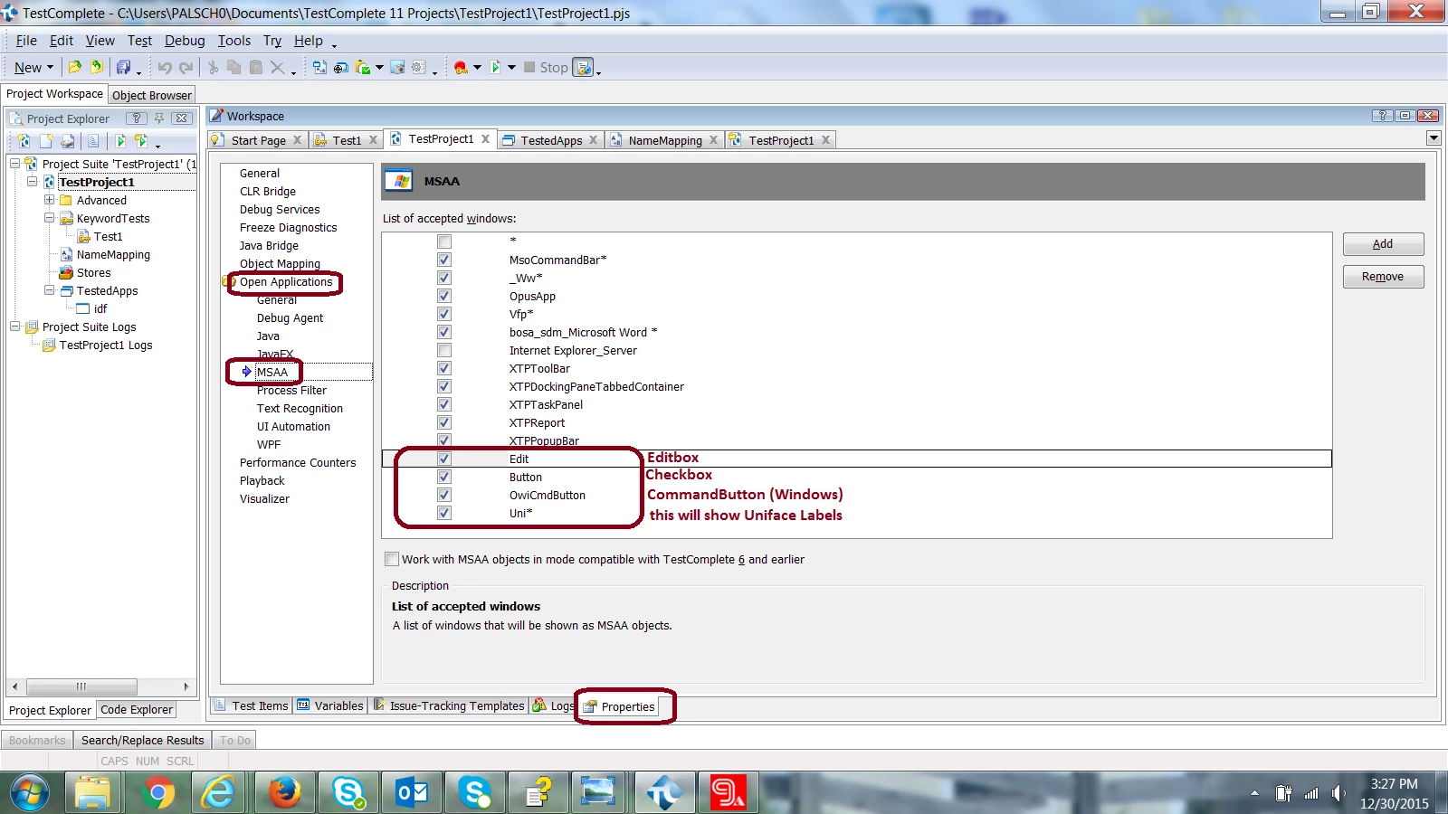Image resolution: width=1448 pixels, height=814 pixels.
Task: Select Performance Counters in options tree
Action: 298,463
